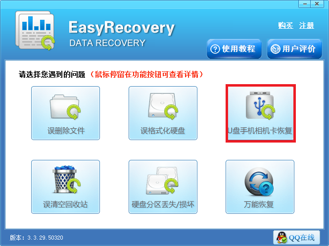Click the question mark icon in 使用教程
Screen dimensions: 329x246
pos(215,49)
